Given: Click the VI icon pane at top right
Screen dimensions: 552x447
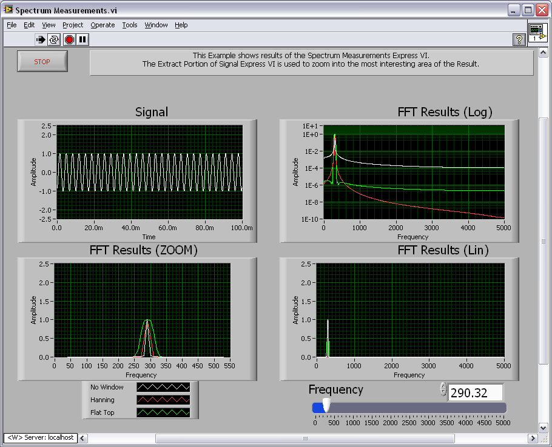Looking at the screenshot, I should [x=537, y=33].
